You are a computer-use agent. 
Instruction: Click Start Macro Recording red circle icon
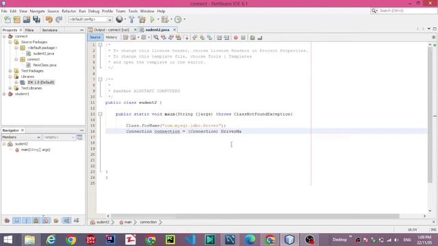[x=235, y=38]
